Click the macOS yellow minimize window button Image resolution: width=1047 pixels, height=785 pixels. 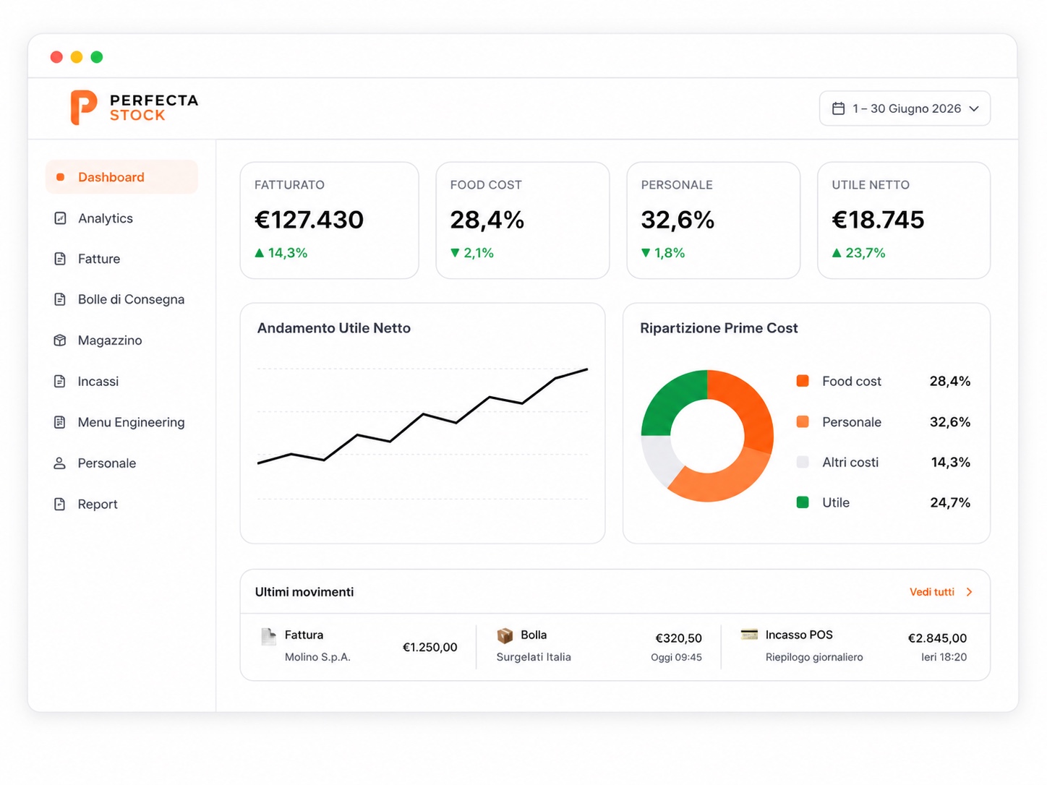point(77,57)
